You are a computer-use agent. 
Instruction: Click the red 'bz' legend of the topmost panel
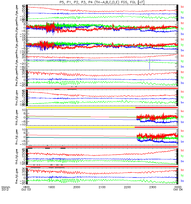click(x=182, y=7)
